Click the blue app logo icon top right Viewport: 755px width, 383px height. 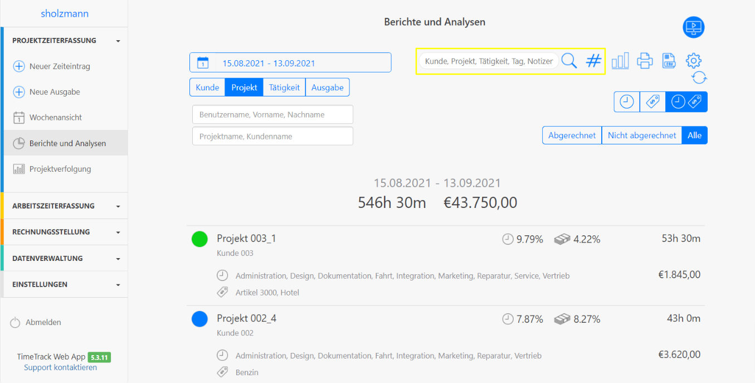693,27
